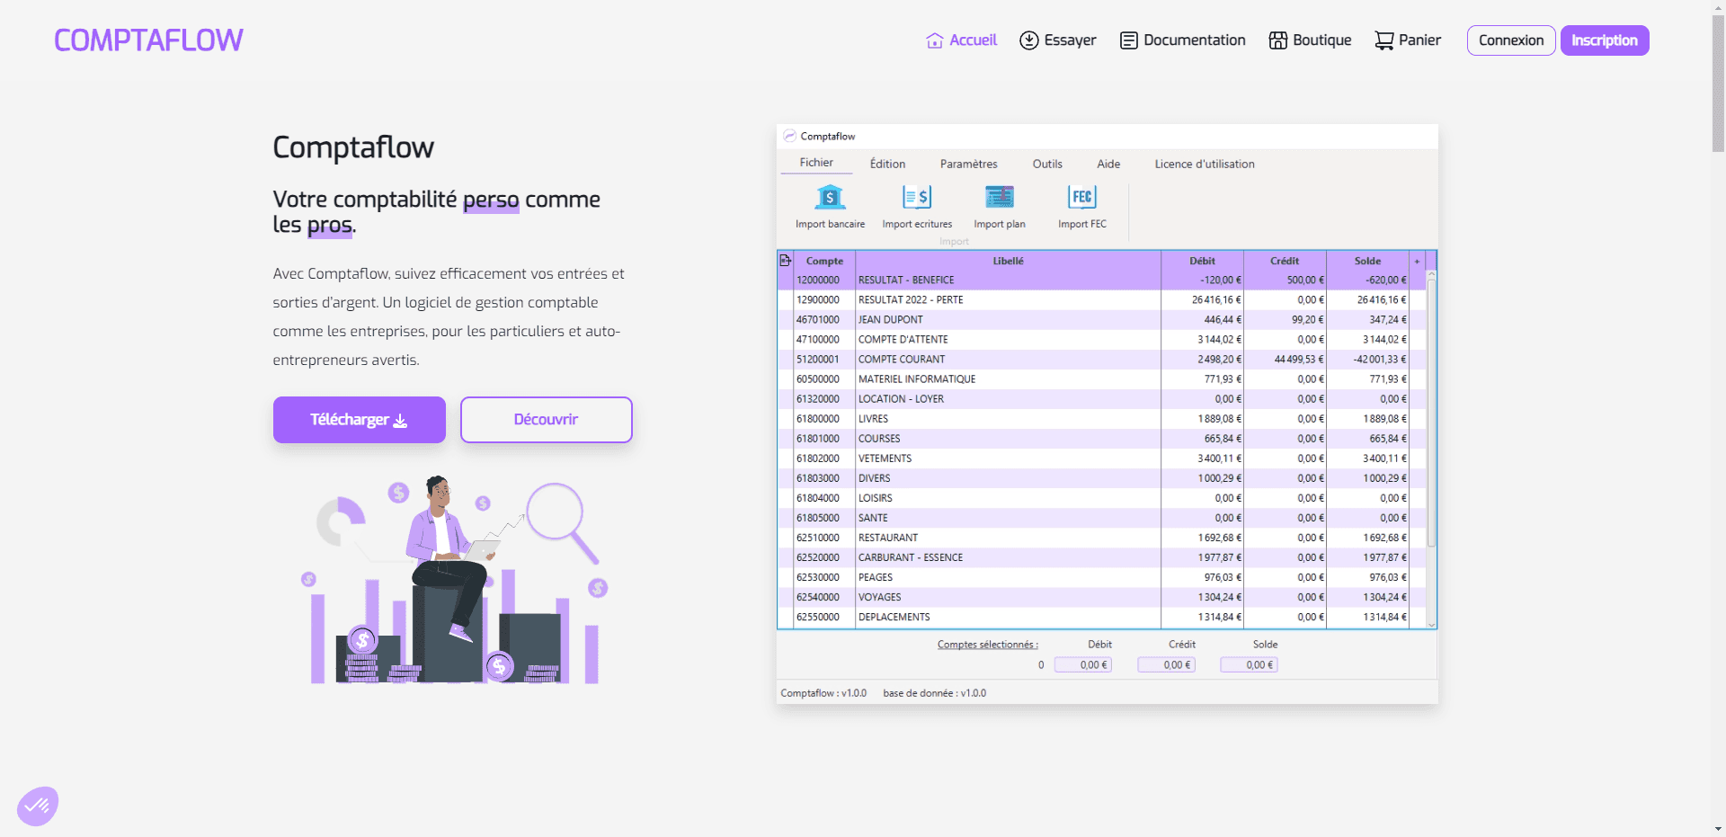
Task: Click the Télécharger download button
Action: (x=360, y=420)
